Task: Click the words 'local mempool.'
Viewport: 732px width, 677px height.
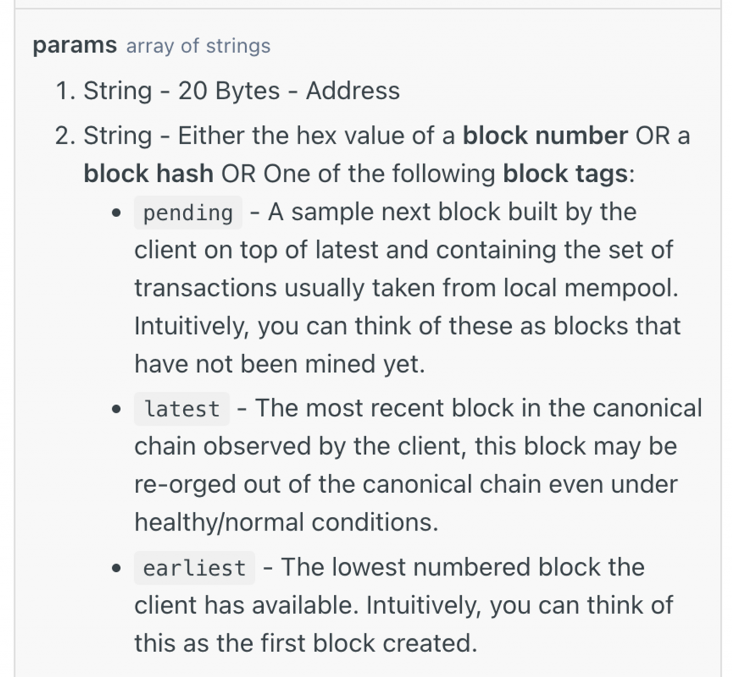Action: tap(591, 288)
